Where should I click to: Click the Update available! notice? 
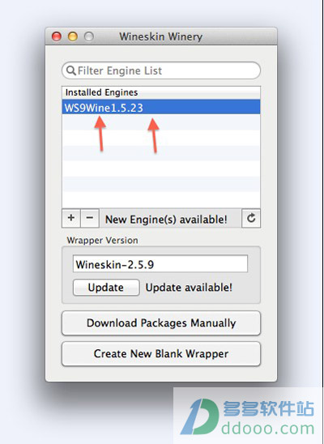click(189, 288)
